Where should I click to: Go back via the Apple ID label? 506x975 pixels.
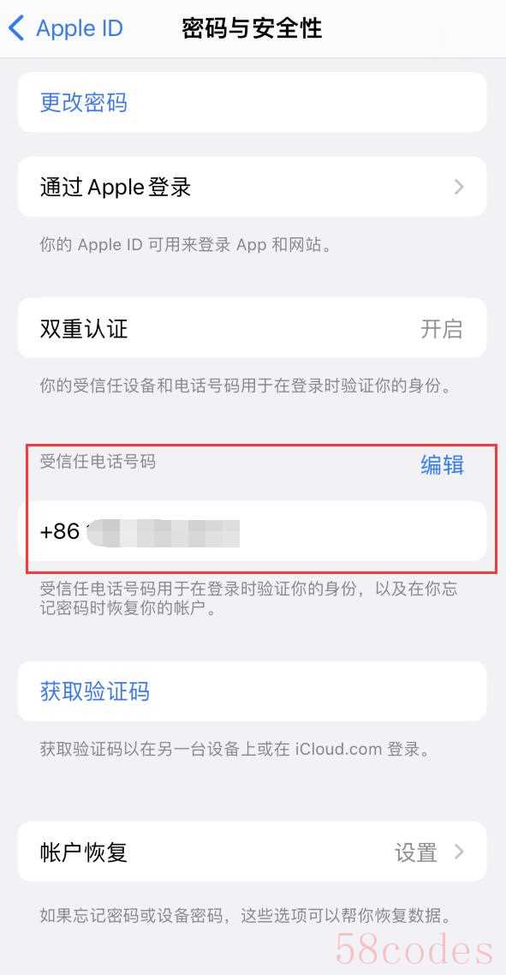click(80, 28)
